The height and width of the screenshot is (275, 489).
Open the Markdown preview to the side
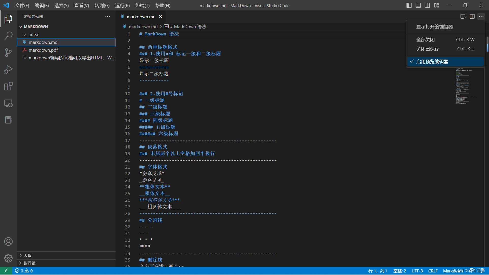(x=463, y=17)
